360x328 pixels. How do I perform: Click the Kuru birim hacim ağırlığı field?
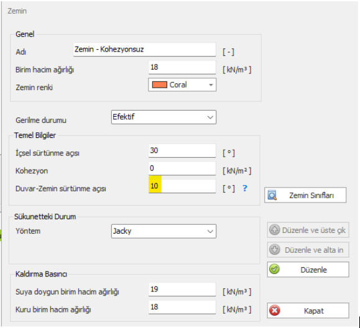point(182,307)
